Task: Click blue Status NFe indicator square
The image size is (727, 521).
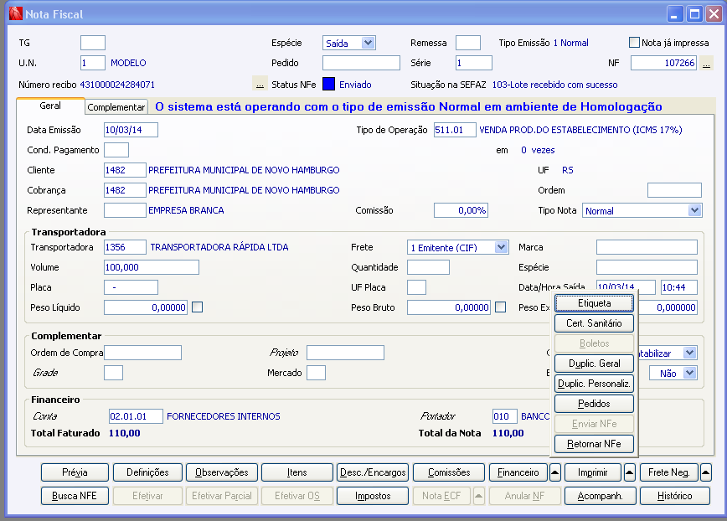Action: [329, 85]
